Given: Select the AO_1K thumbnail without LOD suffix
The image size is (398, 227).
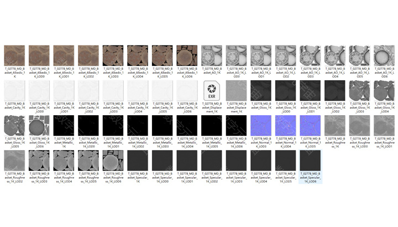Looking at the screenshot, I should [211, 56].
